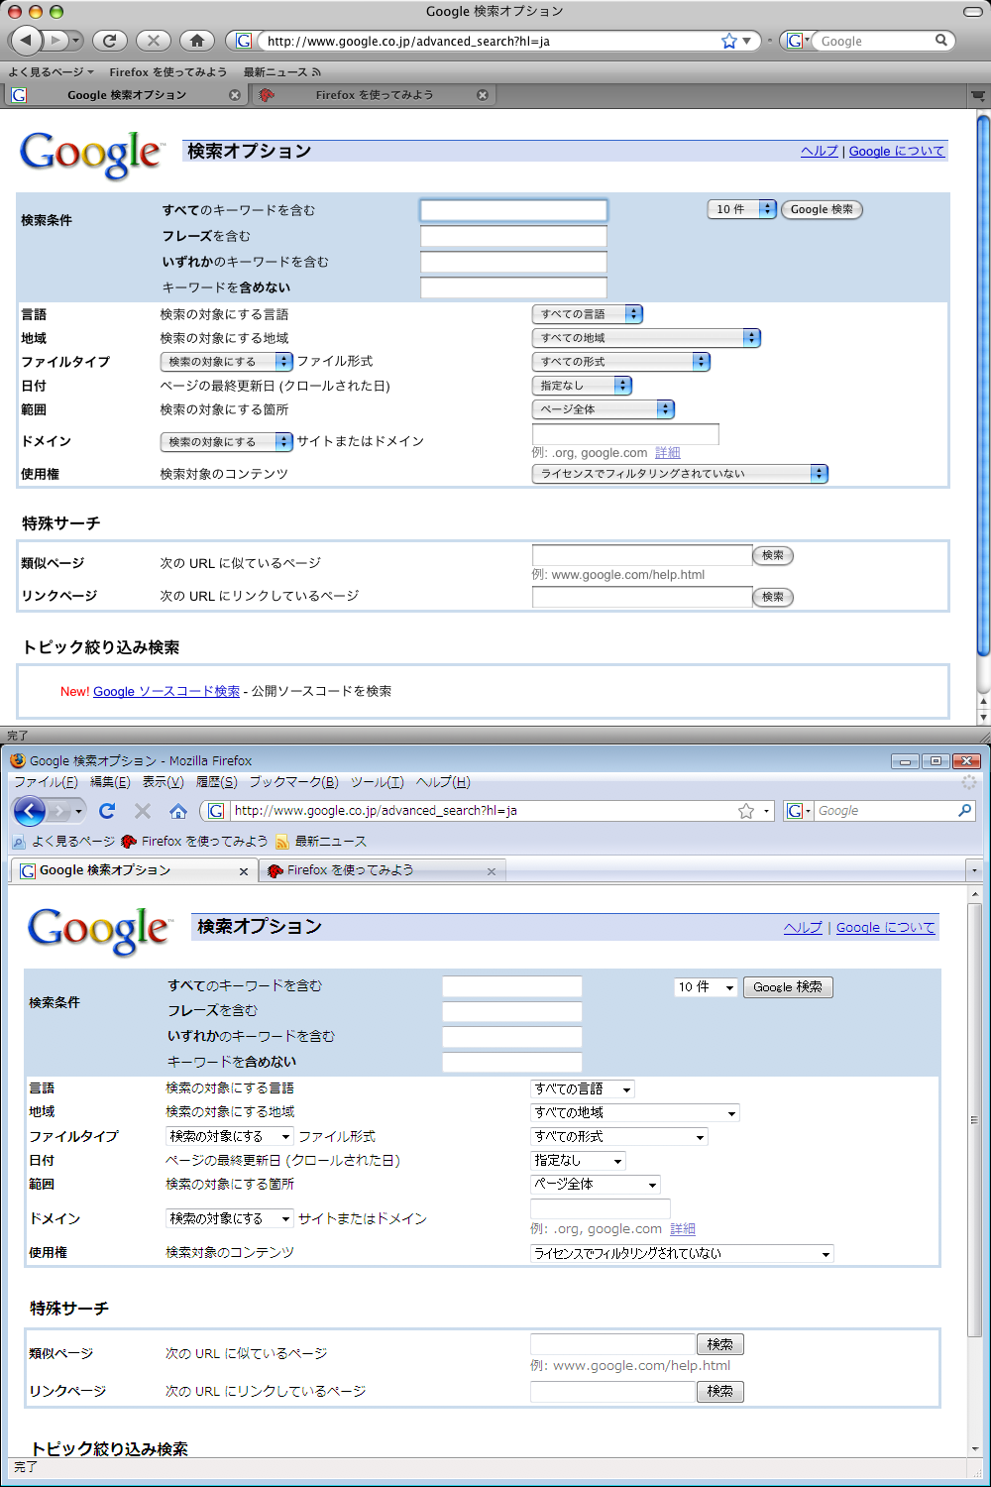Click history dropdown arrow beside Mac URL star

pyautogui.click(x=747, y=41)
